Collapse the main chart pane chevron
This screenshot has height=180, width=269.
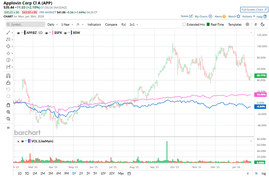[x=251, y=33]
